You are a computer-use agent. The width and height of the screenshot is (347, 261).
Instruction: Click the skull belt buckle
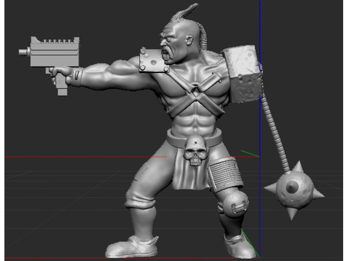click(x=196, y=150)
